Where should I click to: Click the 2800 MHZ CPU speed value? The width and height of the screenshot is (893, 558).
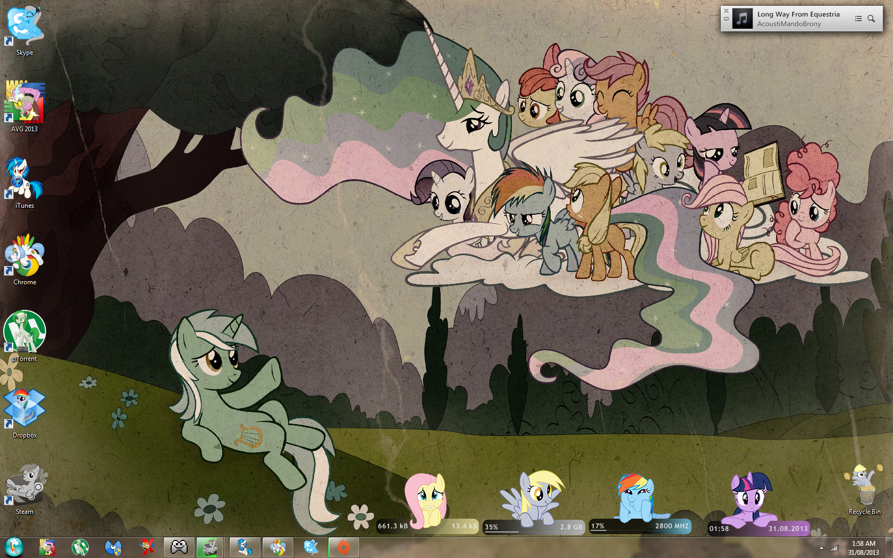pyautogui.click(x=672, y=526)
